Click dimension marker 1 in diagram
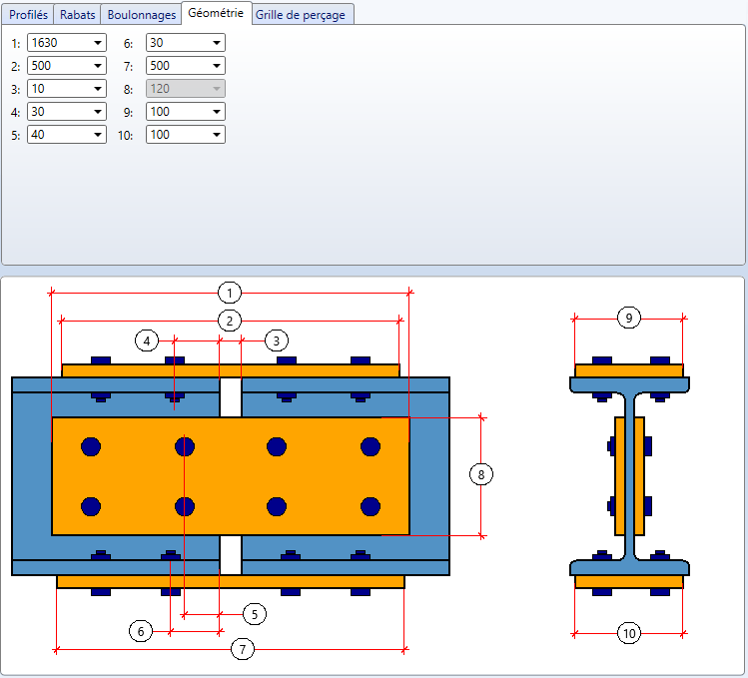This screenshot has height=678, width=748. pos(230,293)
